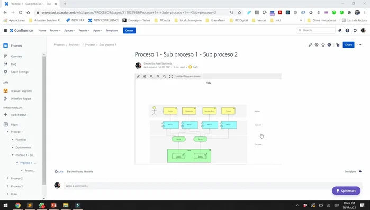Open the help question mark icon
The image size is (370, 210).
(347, 30)
